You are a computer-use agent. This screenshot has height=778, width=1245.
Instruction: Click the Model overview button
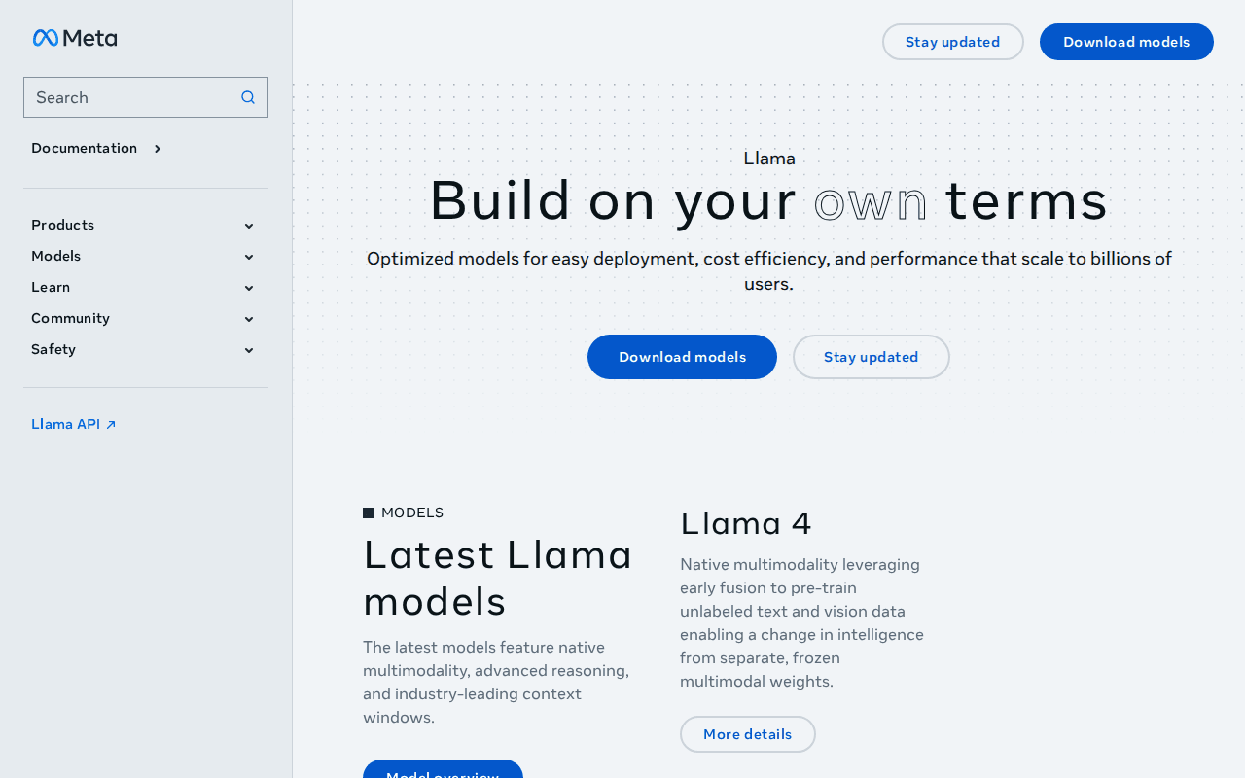[x=443, y=769]
